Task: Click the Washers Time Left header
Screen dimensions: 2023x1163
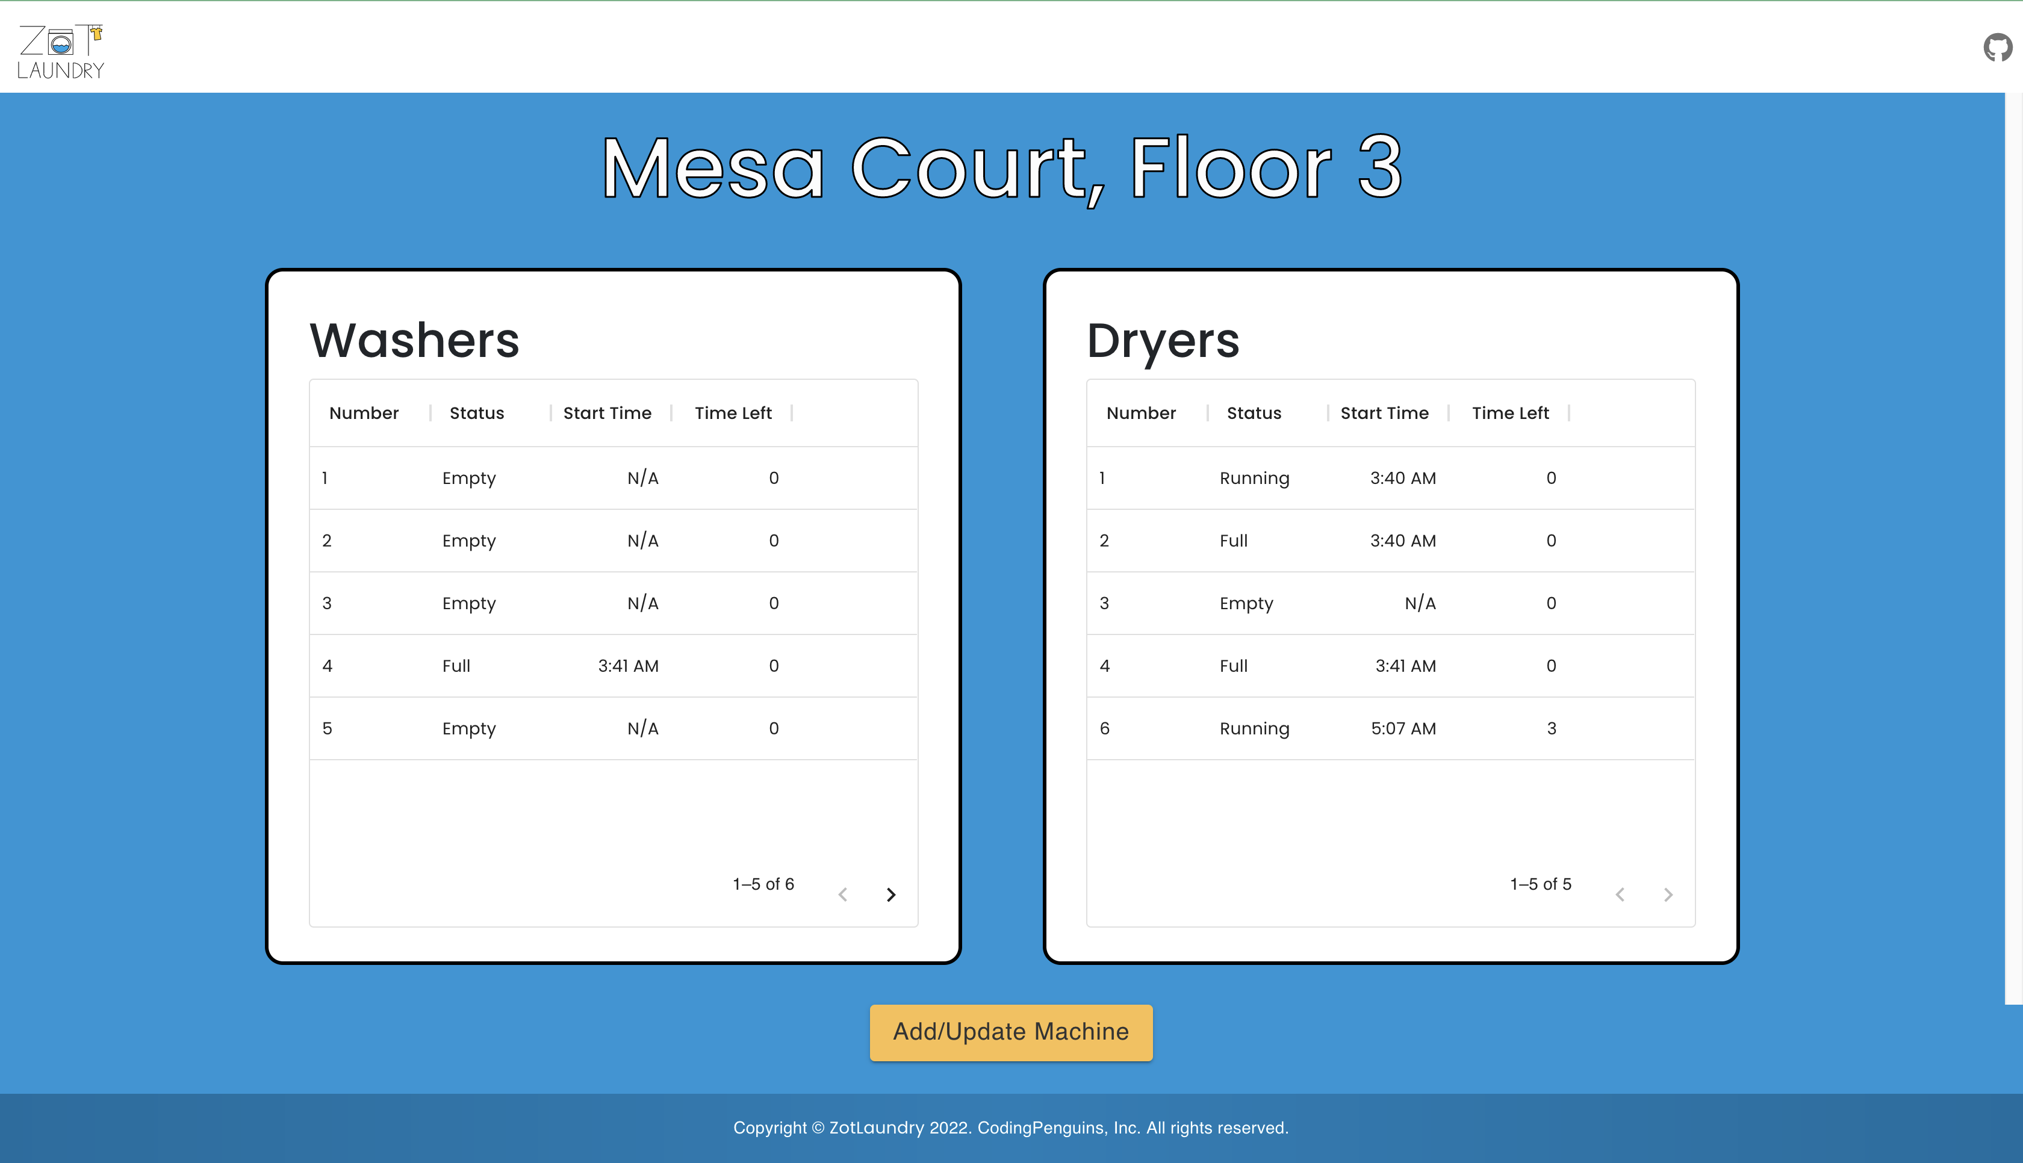Action: 732,413
